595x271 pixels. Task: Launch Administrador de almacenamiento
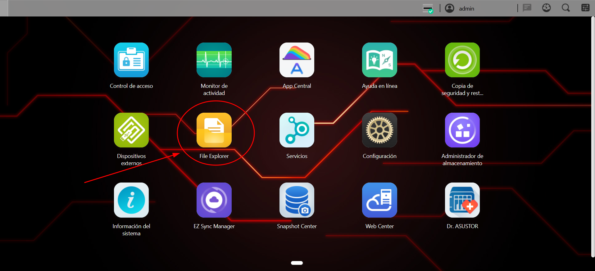point(462,130)
